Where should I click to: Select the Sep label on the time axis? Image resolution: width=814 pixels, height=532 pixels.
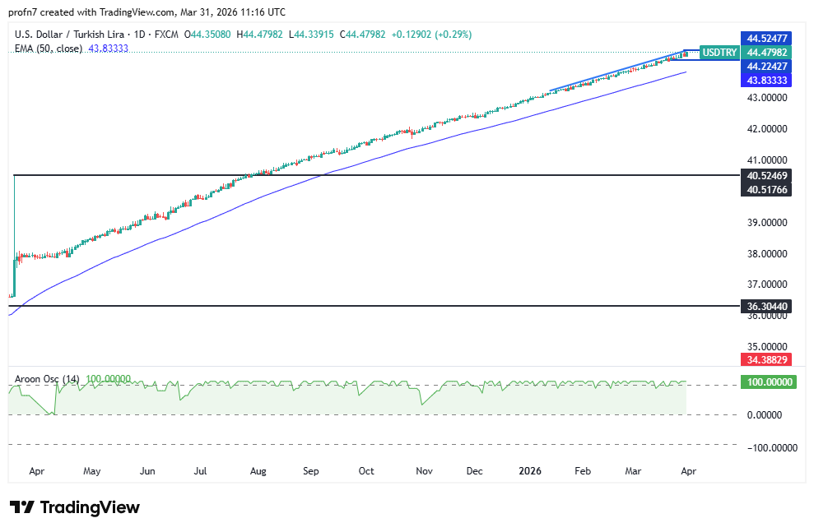click(311, 471)
